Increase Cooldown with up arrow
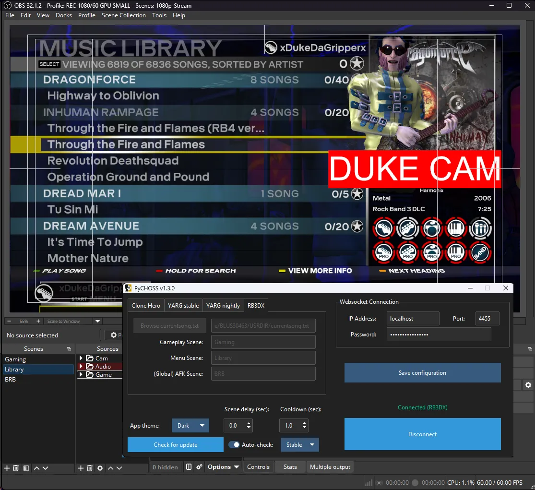The height and width of the screenshot is (490, 535). coord(305,423)
